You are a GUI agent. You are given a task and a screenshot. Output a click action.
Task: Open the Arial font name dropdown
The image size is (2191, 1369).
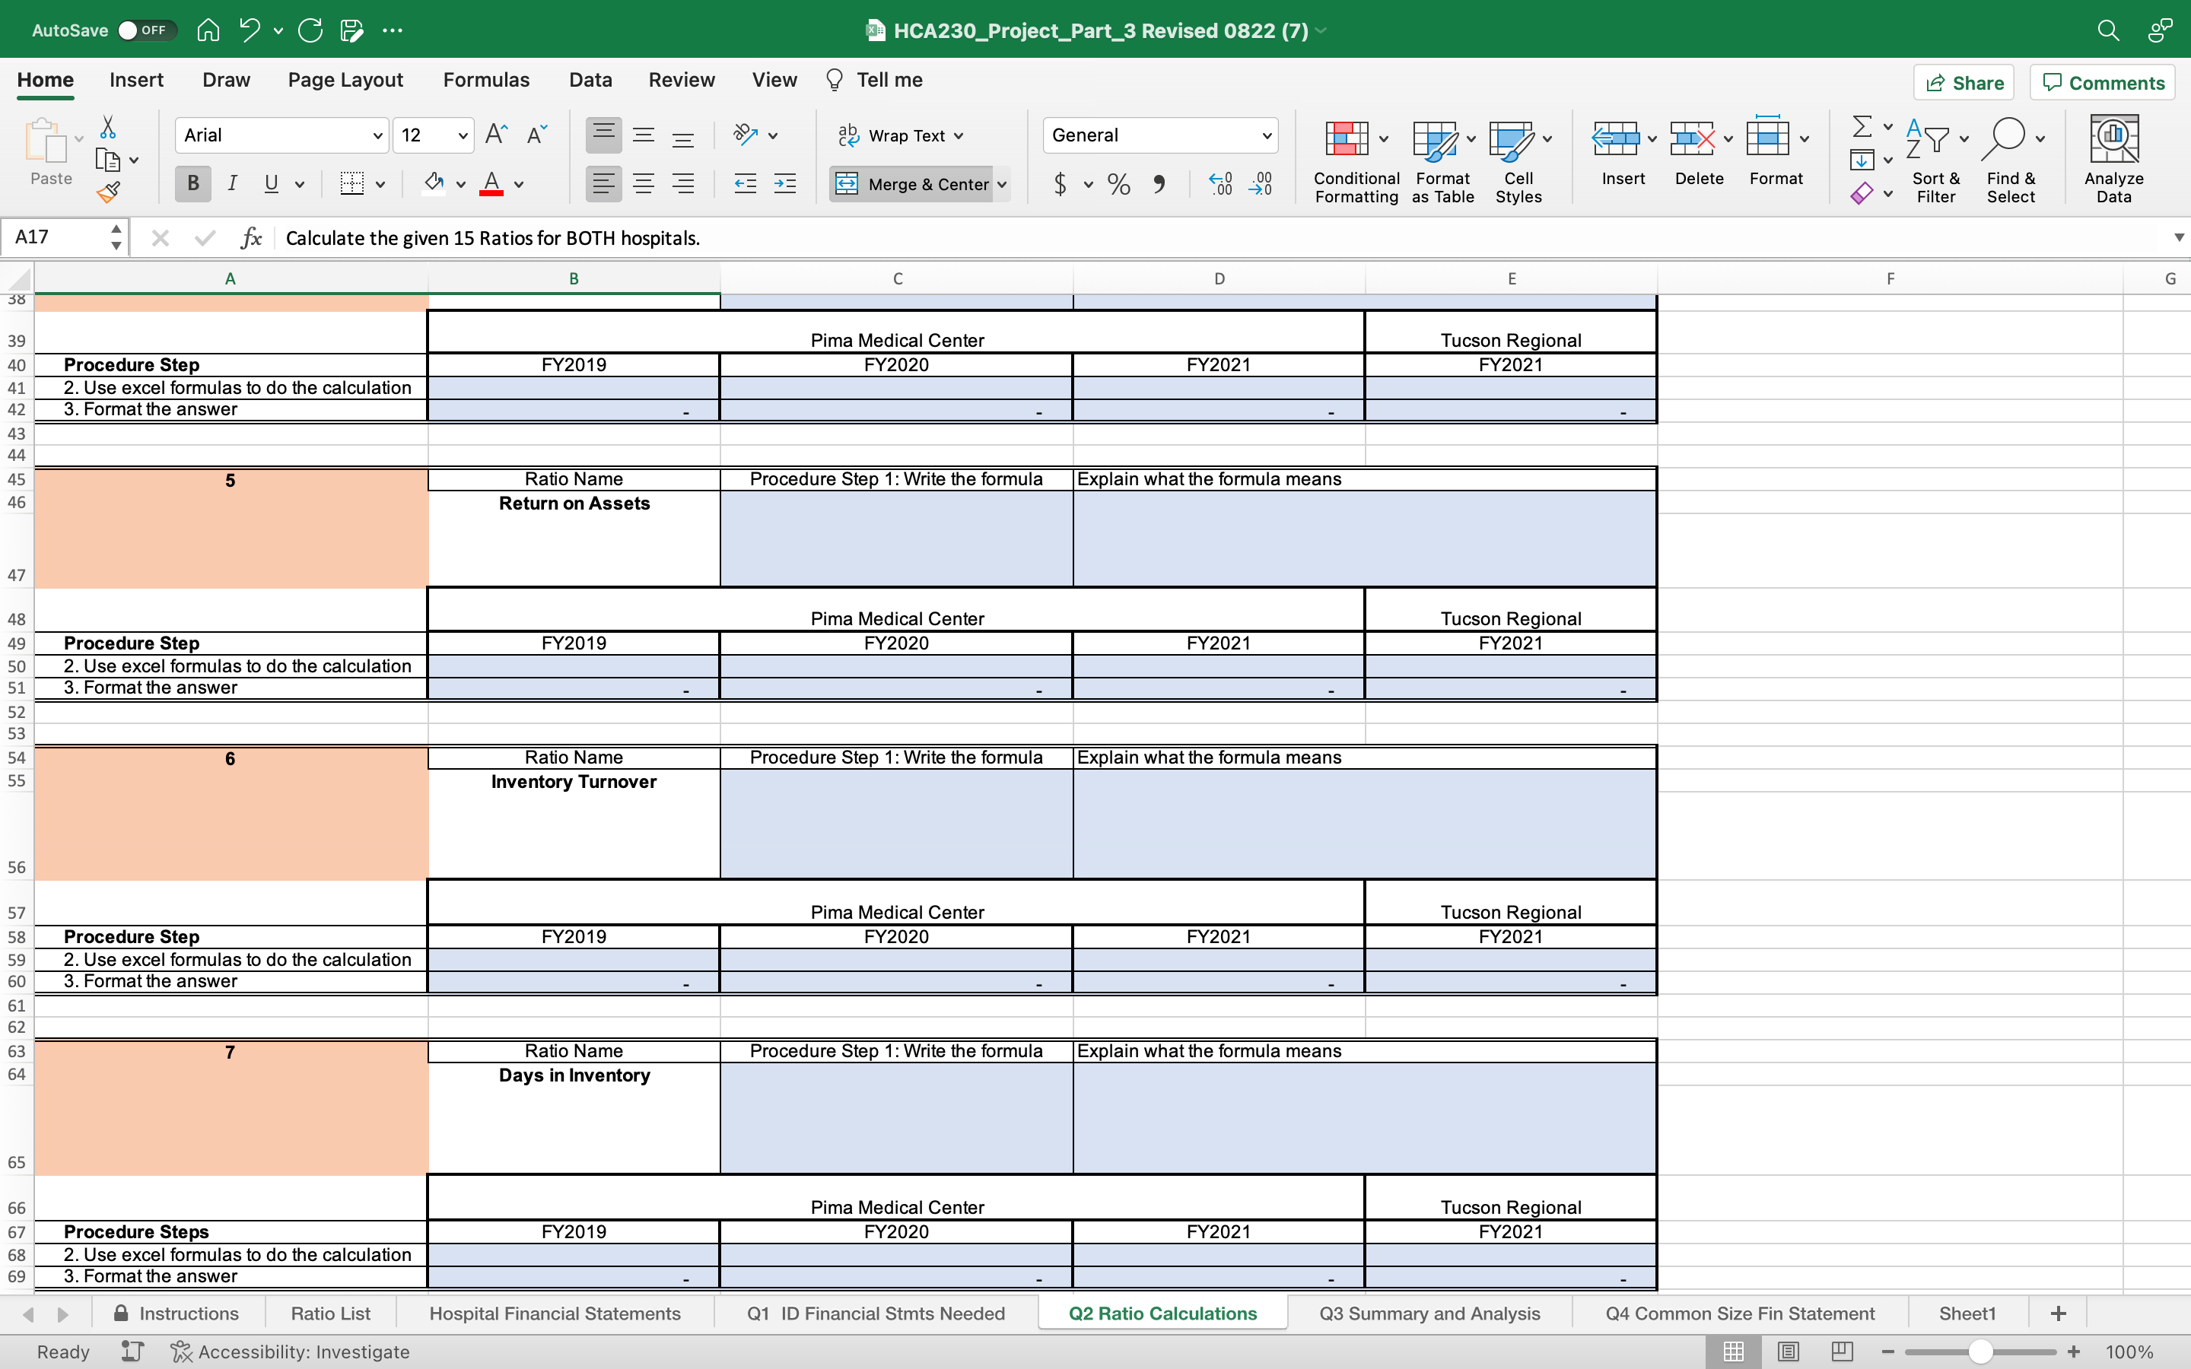[x=377, y=136]
